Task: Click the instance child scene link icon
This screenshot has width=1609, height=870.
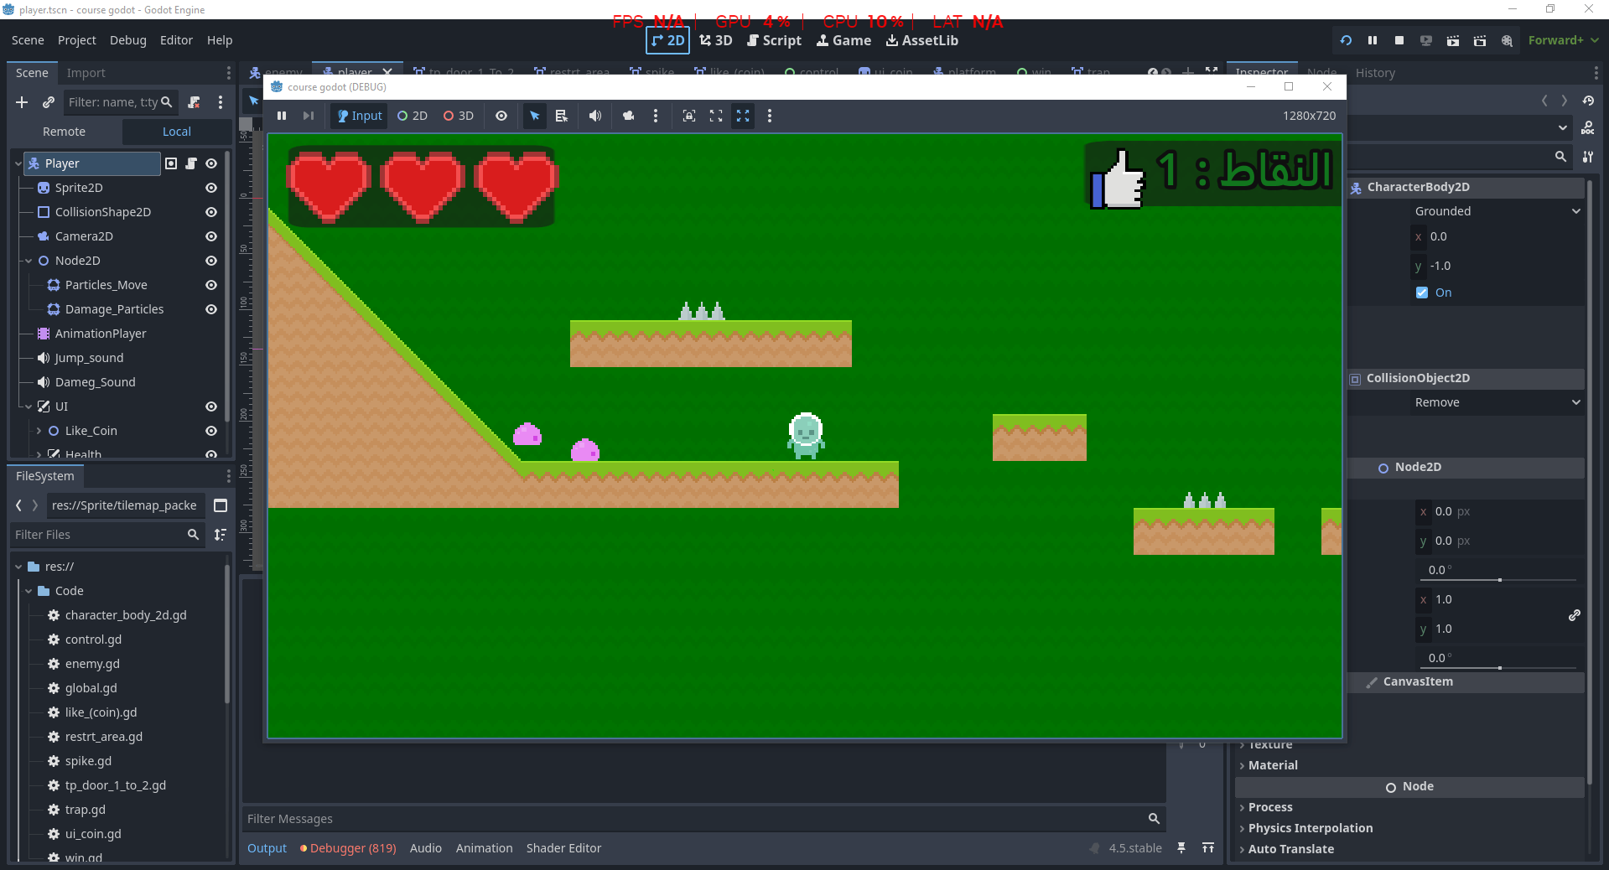Action: 49,102
